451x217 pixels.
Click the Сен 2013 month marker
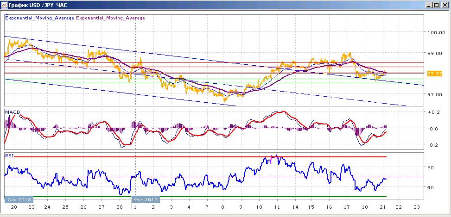(19, 199)
